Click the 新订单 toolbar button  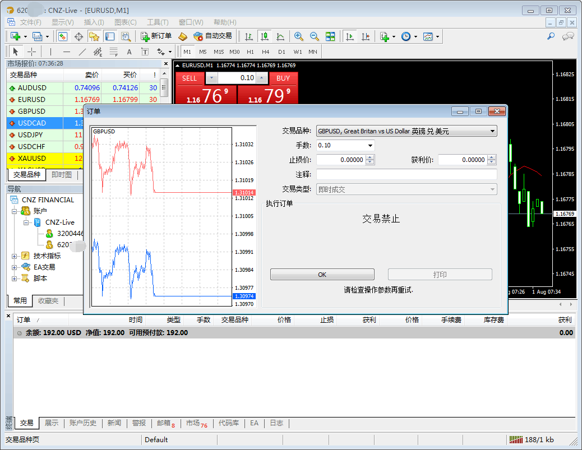(156, 36)
